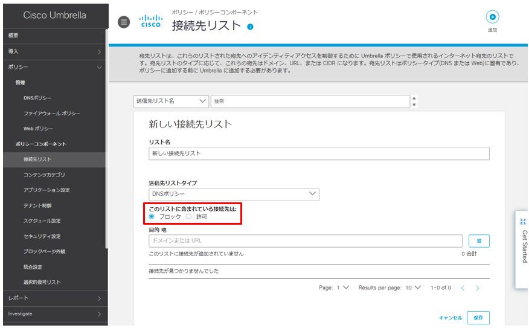Collapse the ポリシー sidebar section
This screenshot has width=529, height=328.
click(x=54, y=67)
